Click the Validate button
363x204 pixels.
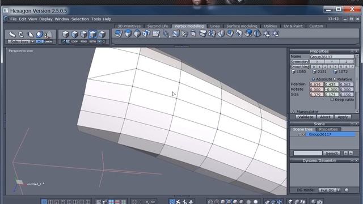pos(306,117)
